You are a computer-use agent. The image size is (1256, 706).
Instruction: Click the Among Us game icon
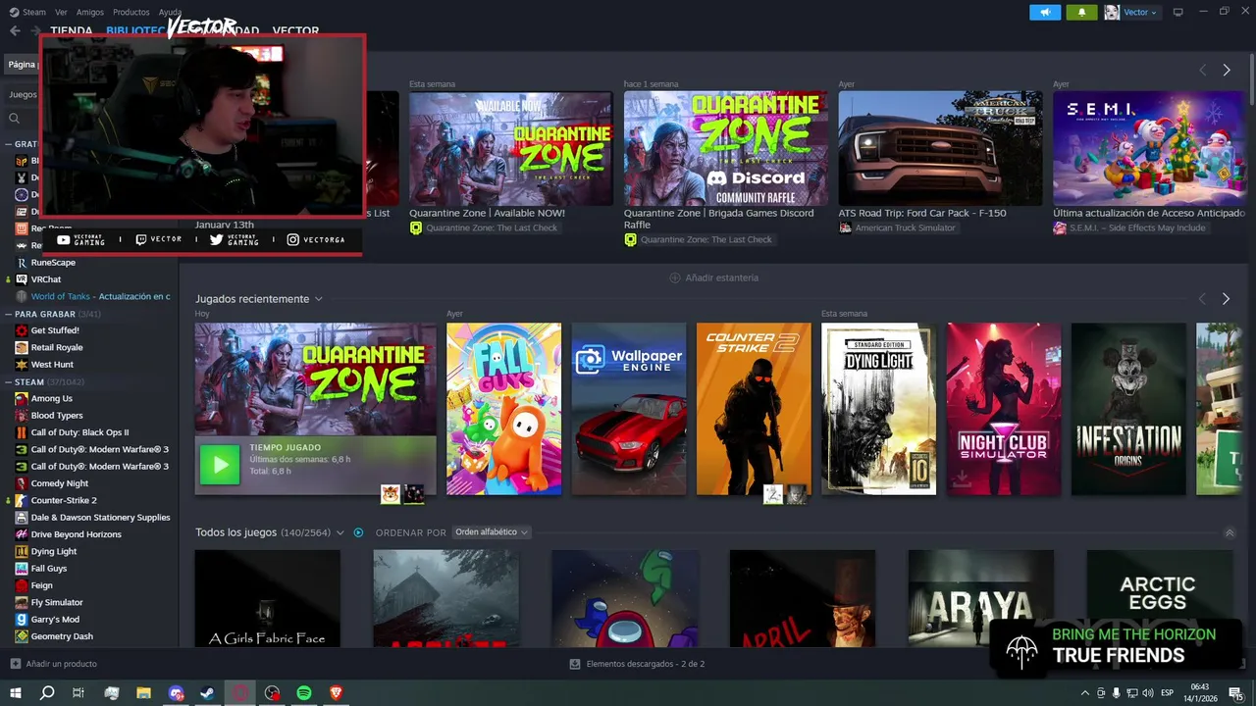(22, 398)
